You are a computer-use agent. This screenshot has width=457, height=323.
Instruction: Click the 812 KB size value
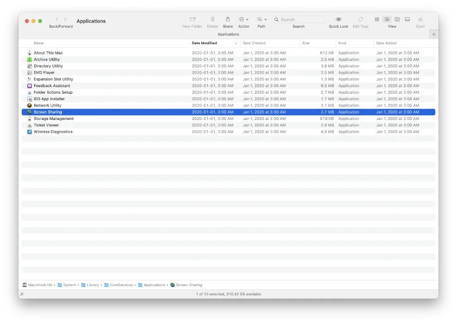(x=327, y=53)
